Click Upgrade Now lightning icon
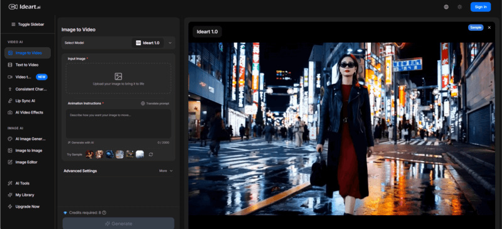The height and width of the screenshot is (229, 502). [x=10, y=206]
